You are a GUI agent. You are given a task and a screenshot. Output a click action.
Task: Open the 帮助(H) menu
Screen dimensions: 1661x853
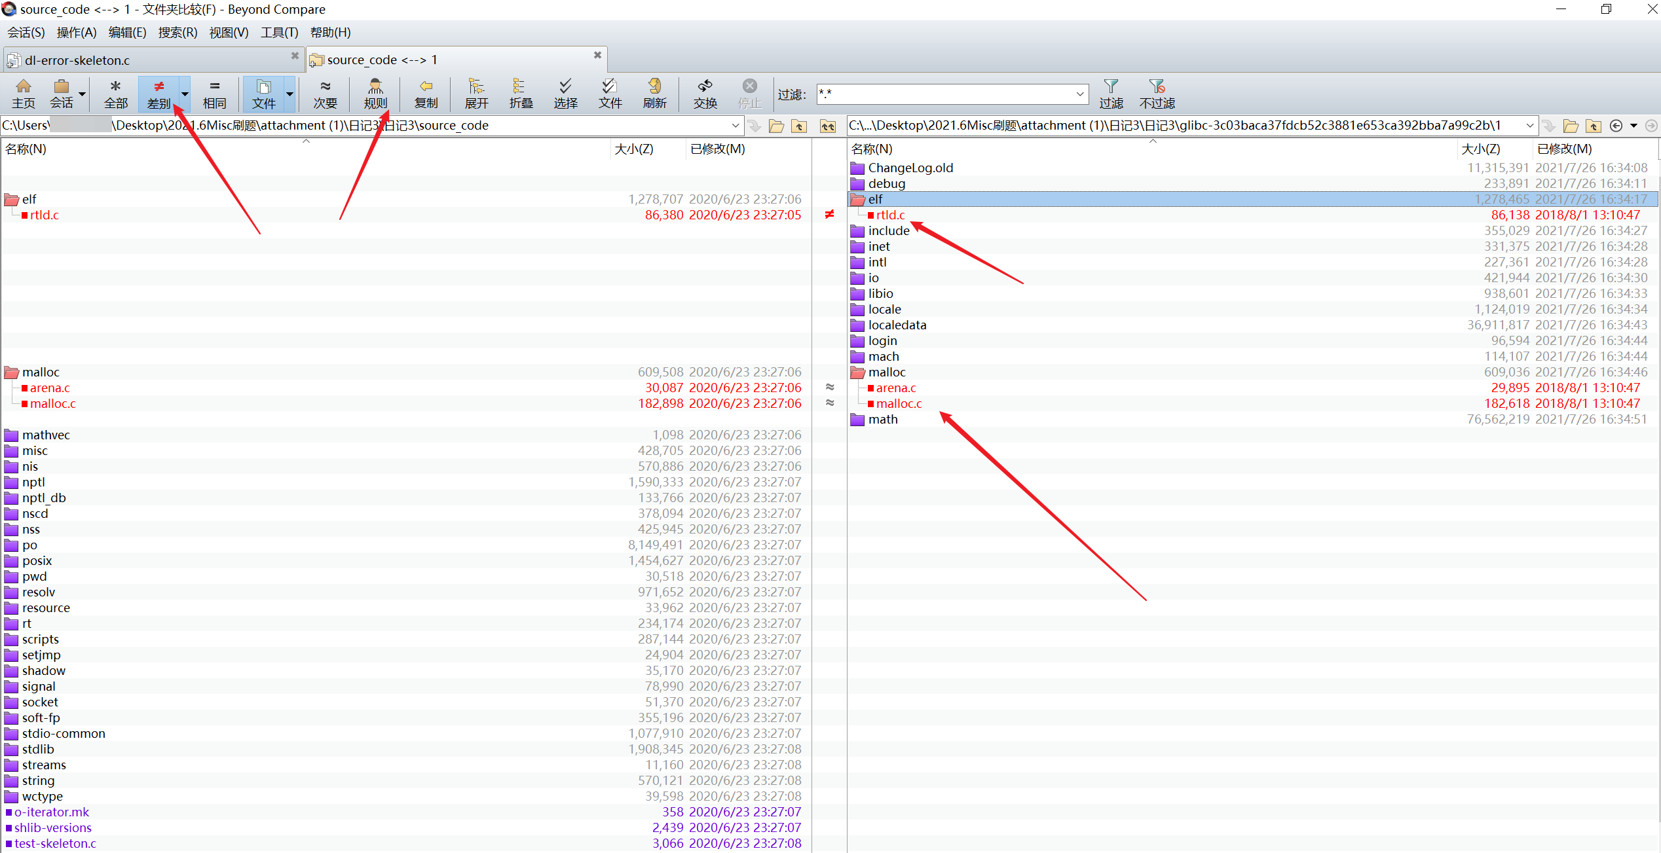330,33
